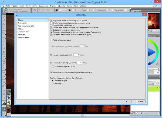Click the main color circle in toolbox

4,103
